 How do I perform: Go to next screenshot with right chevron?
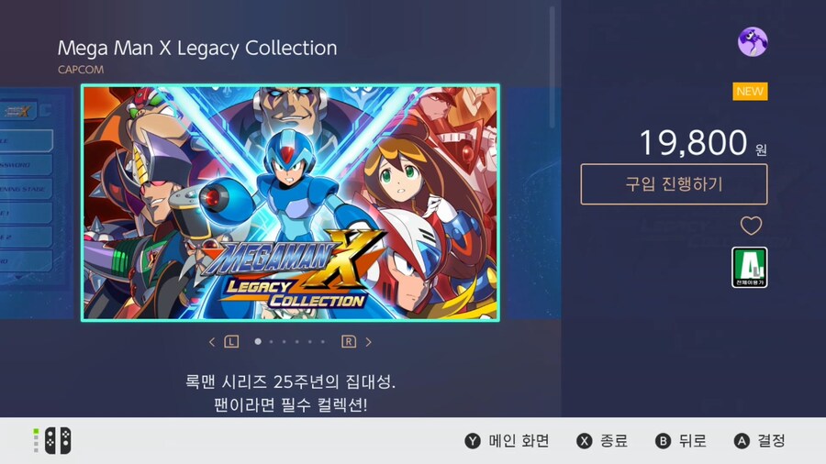point(368,342)
